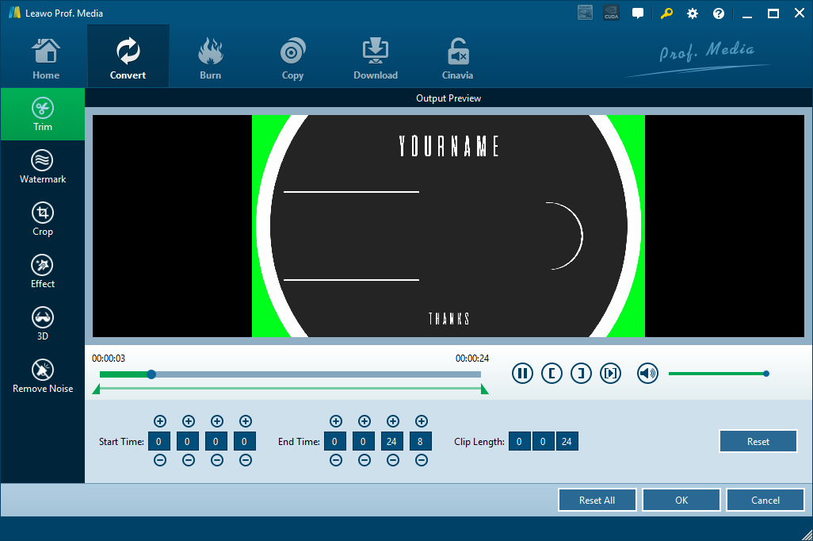Viewport: 813px width, 541px height.
Task: Go to the Download module
Action: coord(375,59)
